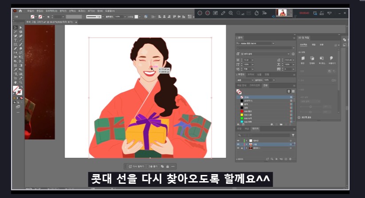Image resolution: width=365 pixels, height=198 pixels.
Task: Open the 오브젝트 menu
Action: pos(51,11)
